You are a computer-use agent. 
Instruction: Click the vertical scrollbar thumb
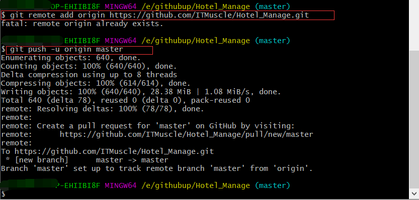click(x=414, y=119)
